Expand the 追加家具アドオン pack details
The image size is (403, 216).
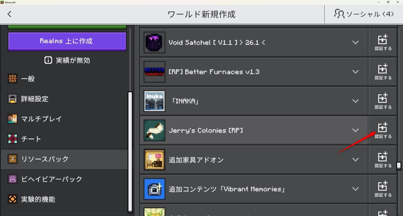(x=355, y=160)
